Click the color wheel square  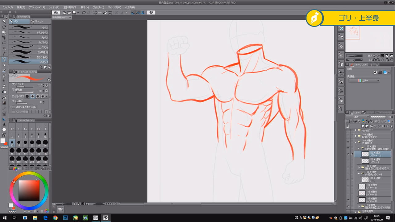coord(29,191)
